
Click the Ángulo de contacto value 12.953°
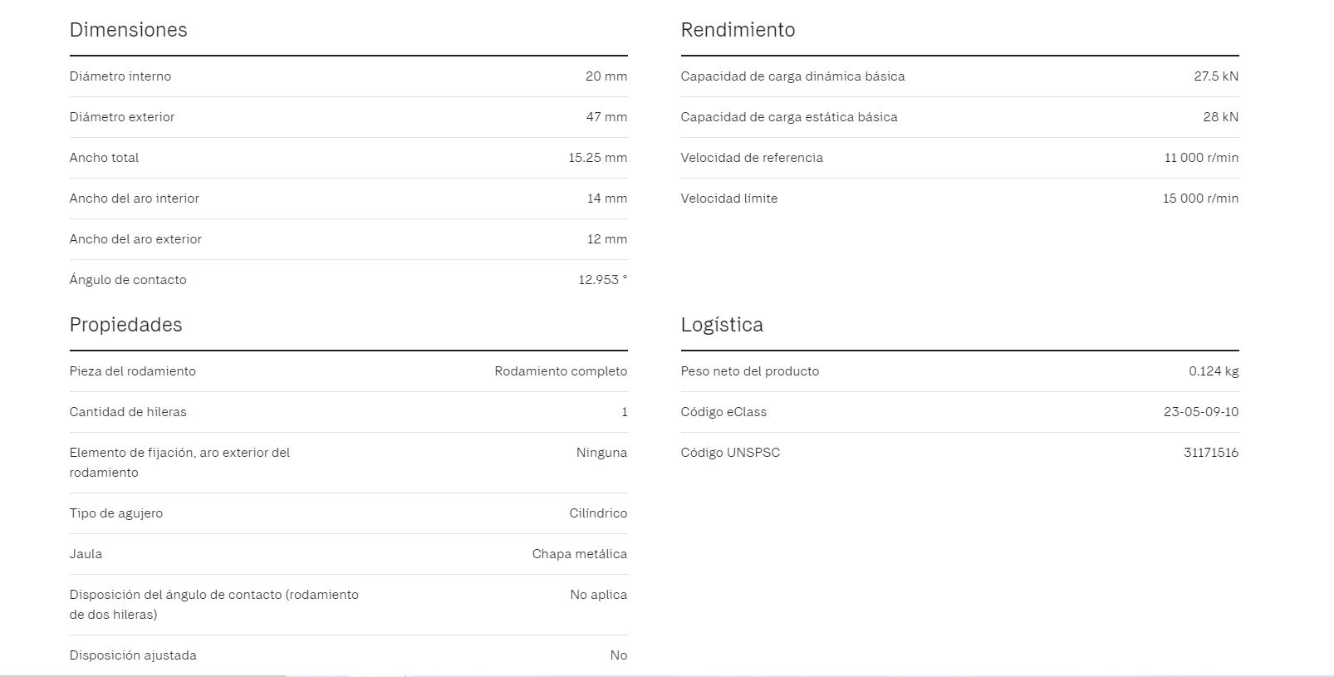click(x=602, y=280)
